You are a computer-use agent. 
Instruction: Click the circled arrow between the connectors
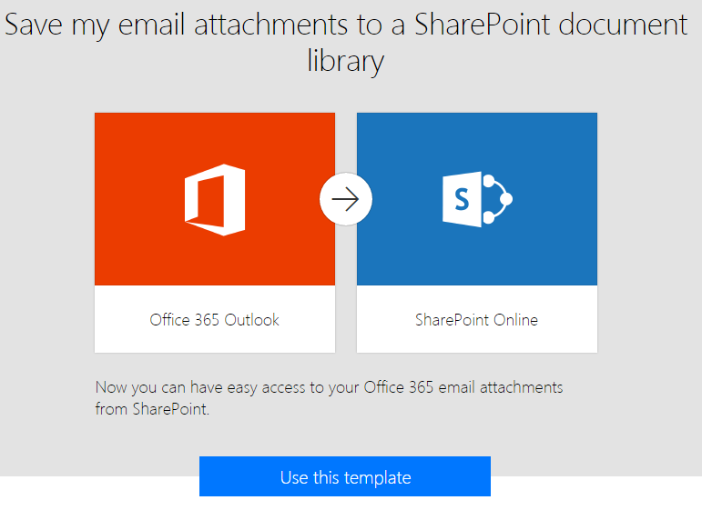[346, 198]
